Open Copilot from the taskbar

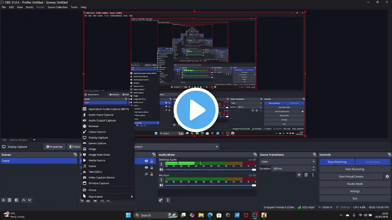[x=192, y=215]
